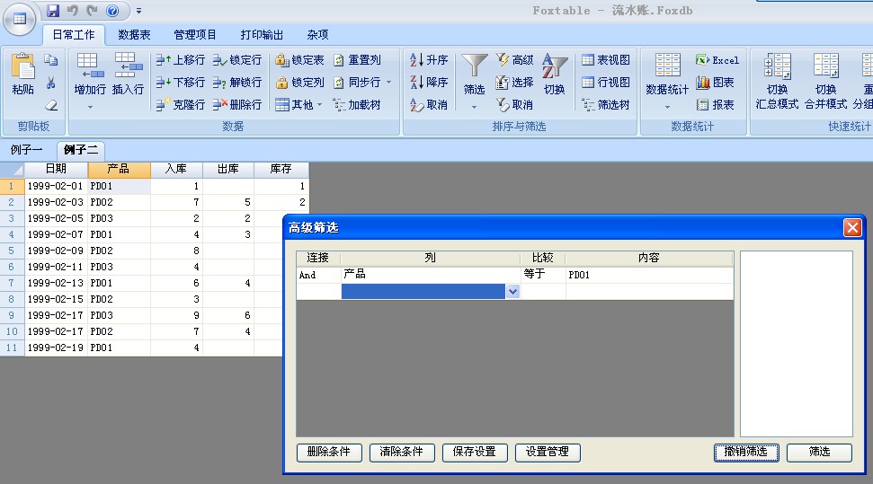The width and height of the screenshot is (873, 484).
Task: Click the 产品 column header
Action: pos(119,169)
